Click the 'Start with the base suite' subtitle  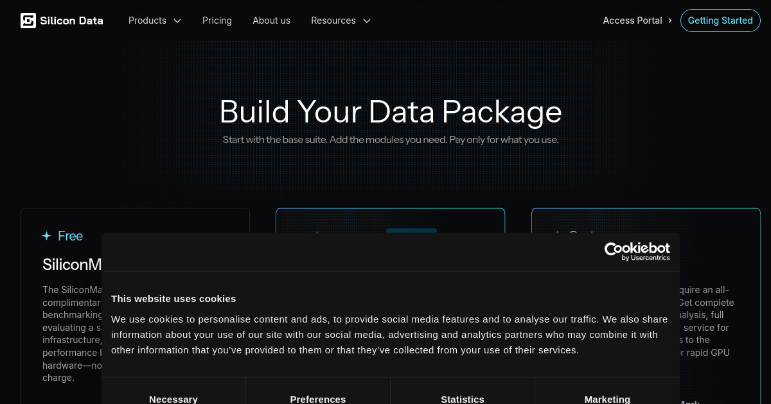click(391, 139)
